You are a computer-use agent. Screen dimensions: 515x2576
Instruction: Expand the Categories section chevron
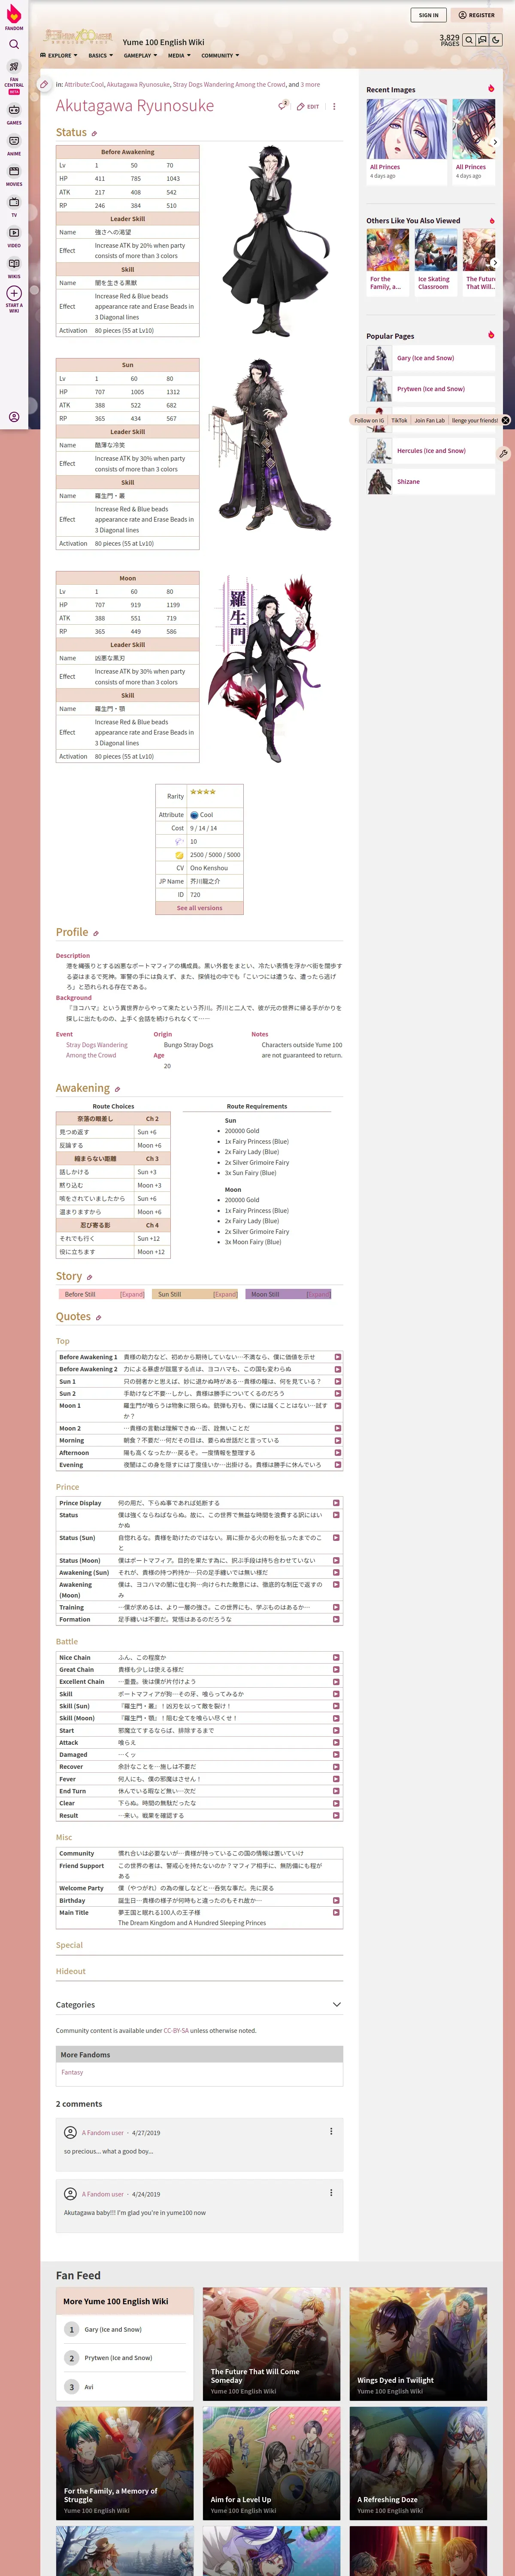click(x=336, y=2005)
